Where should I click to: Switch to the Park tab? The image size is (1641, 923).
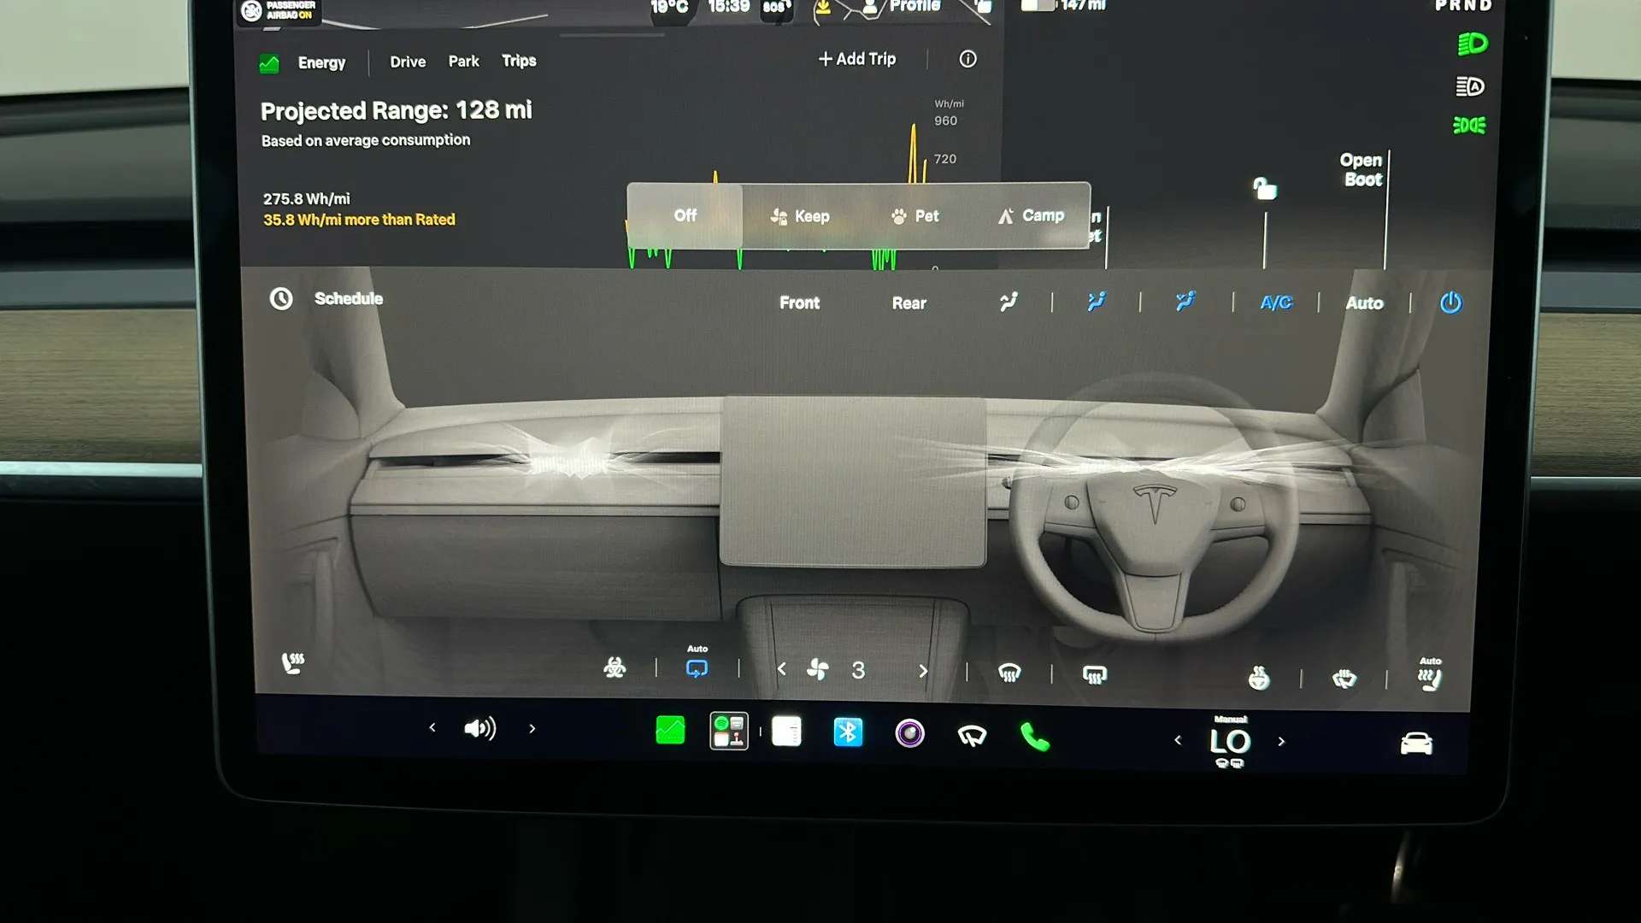(x=464, y=62)
